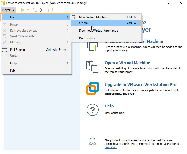187x154 pixels.
Task: Click the Unity mode toolbar icon
Action: point(50,10)
